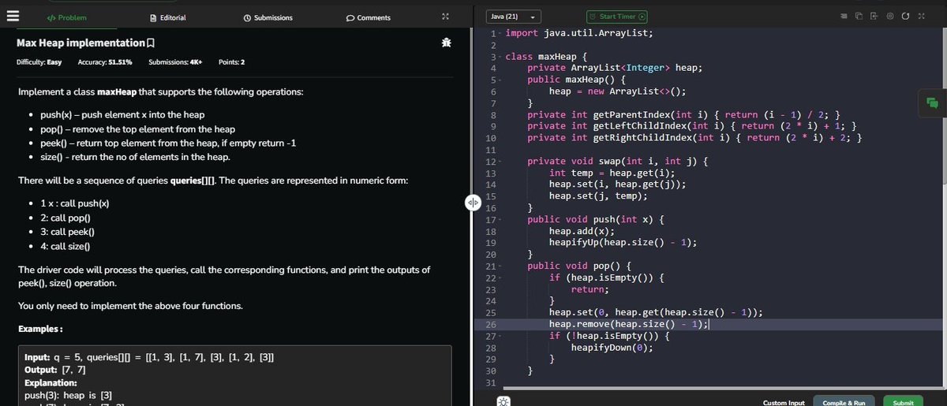The height and width of the screenshot is (406, 947).
Task: Start the timer
Action: tap(617, 17)
